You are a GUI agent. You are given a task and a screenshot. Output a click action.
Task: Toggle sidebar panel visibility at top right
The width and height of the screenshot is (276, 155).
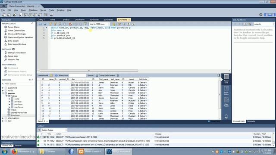click(x=267, y=15)
